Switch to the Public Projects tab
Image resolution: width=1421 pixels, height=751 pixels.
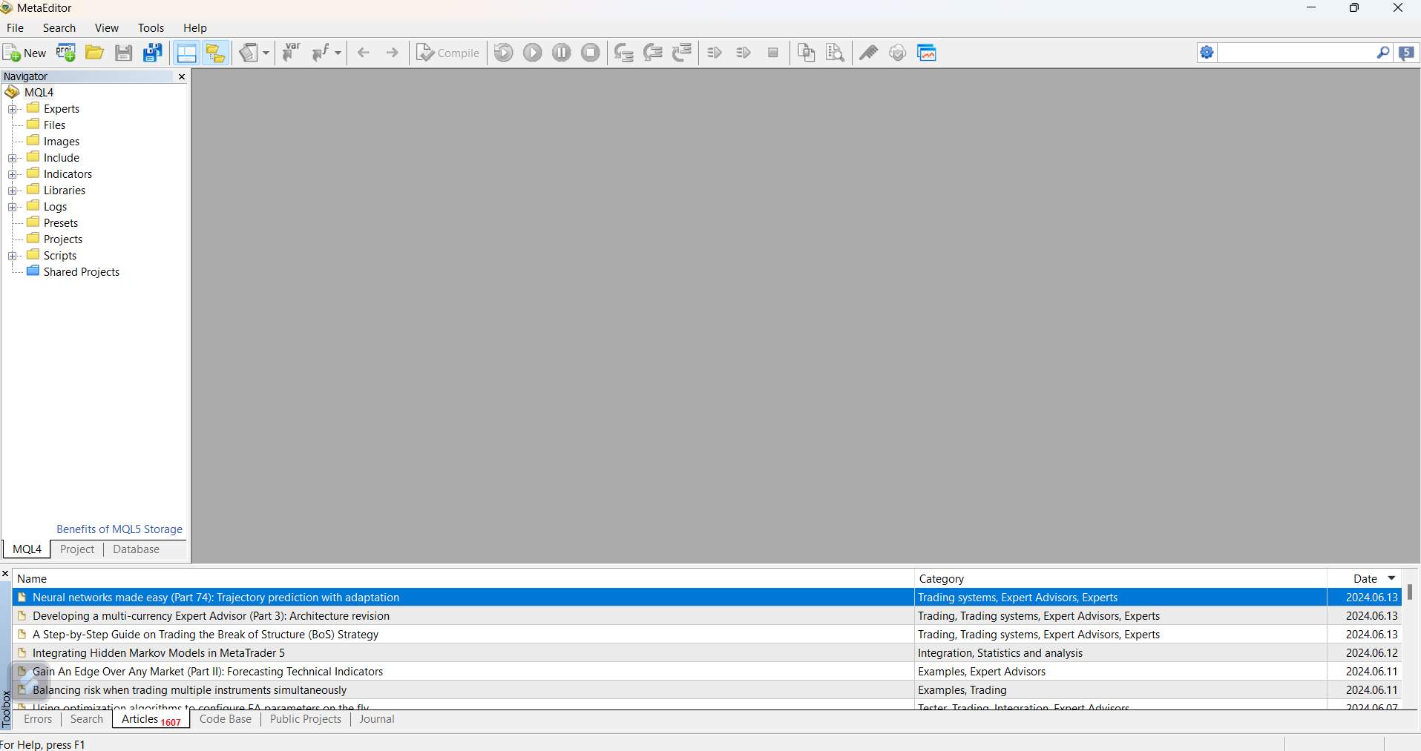[306, 719]
